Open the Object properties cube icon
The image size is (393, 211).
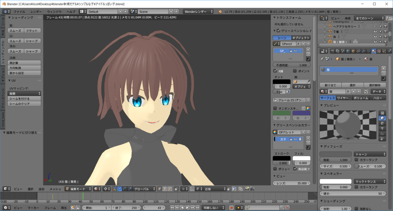point(353,51)
